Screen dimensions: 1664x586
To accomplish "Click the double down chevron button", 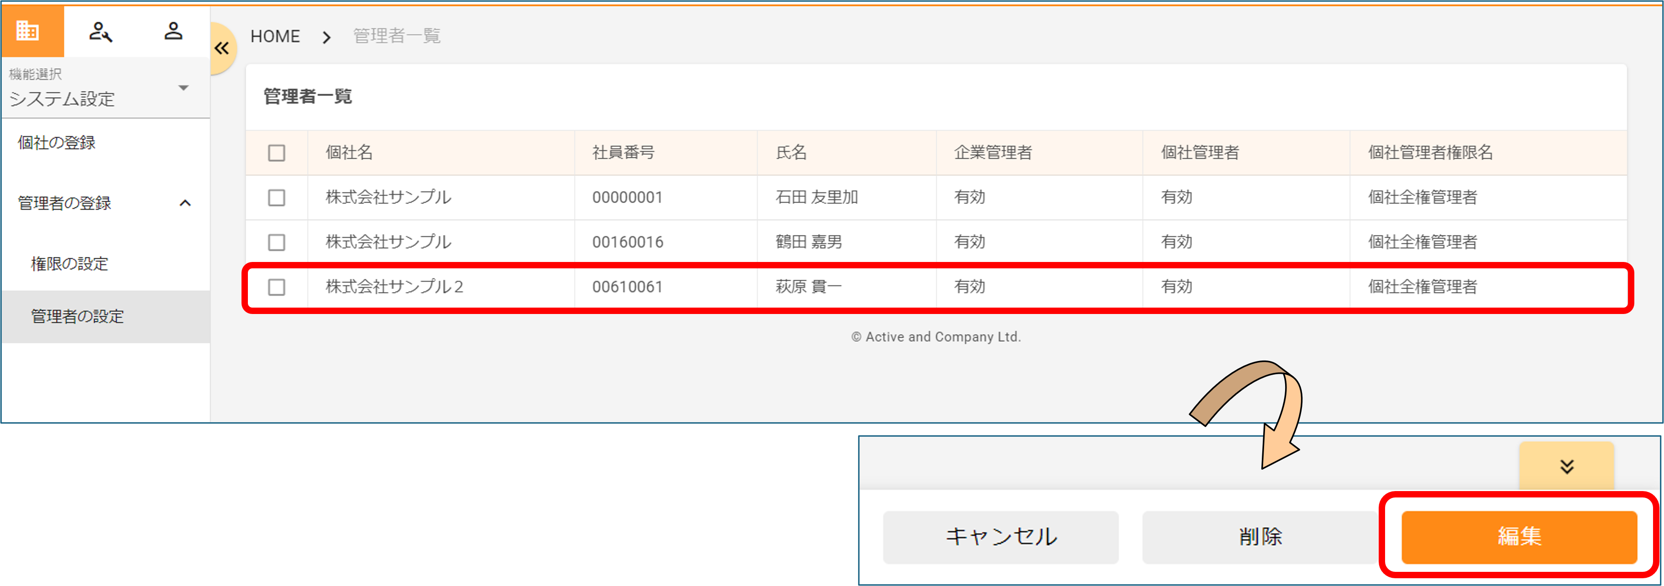I will pyautogui.click(x=1566, y=466).
